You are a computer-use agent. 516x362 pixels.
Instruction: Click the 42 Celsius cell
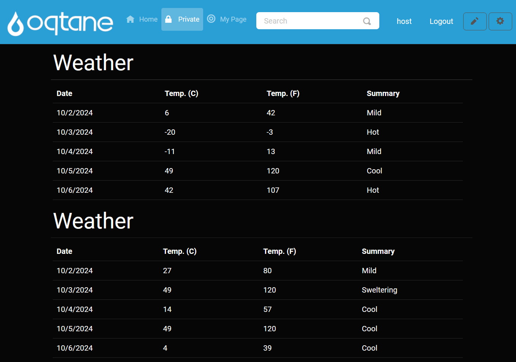click(169, 190)
